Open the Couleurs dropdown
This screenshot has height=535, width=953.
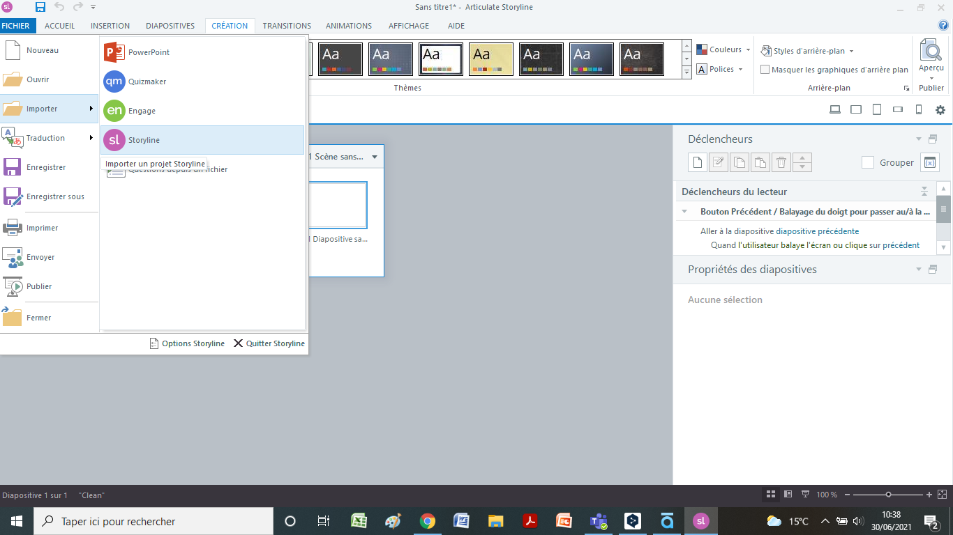click(723, 50)
